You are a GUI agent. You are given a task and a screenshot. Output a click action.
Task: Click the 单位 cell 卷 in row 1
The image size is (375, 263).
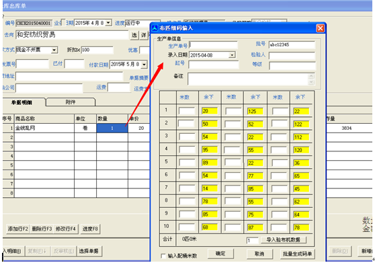click(x=85, y=128)
